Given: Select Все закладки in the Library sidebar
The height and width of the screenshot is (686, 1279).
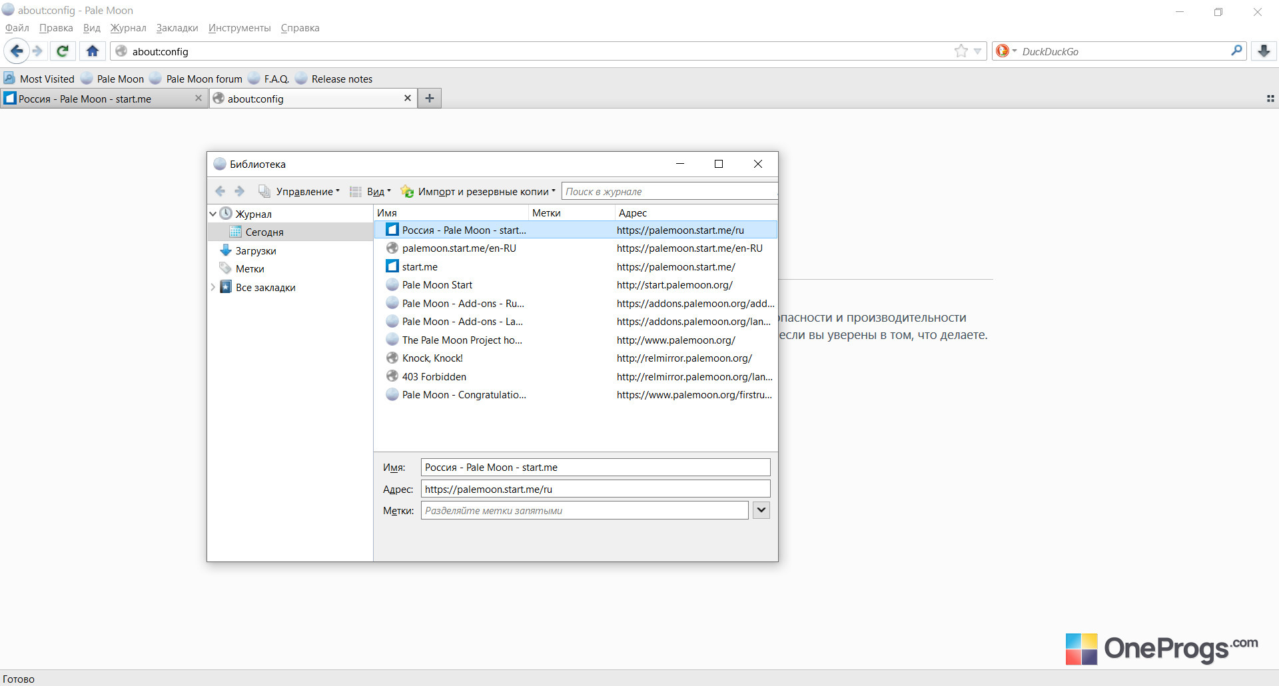Looking at the screenshot, I should click(265, 287).
